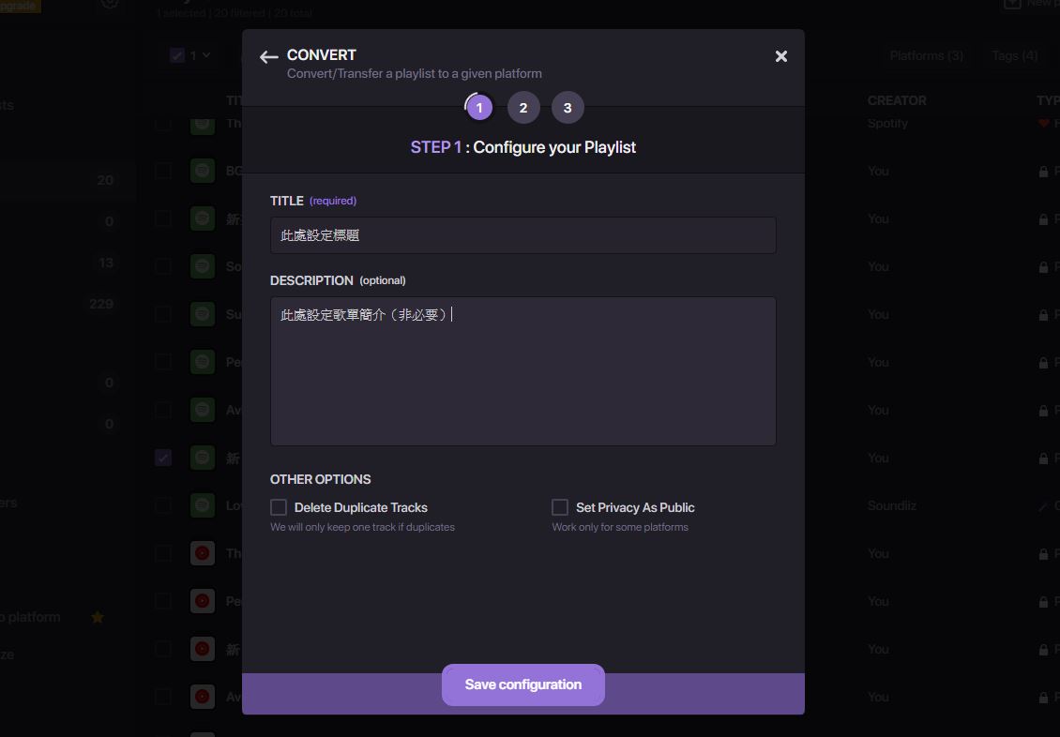The width and height of the screenshot is (1060, 737).
Task: Click the Spotify icon in the Soundiiz-created playlist row
Action: (202, 505)
